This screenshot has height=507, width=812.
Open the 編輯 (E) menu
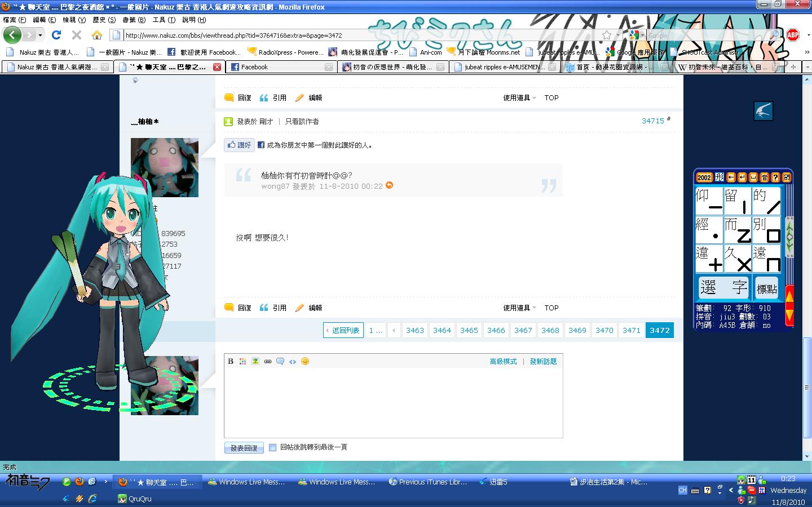45,20
